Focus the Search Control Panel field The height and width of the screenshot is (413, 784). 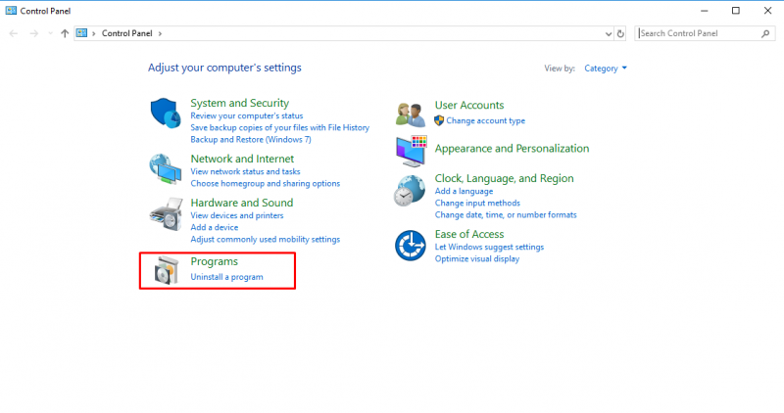click(x=698, y=33)
